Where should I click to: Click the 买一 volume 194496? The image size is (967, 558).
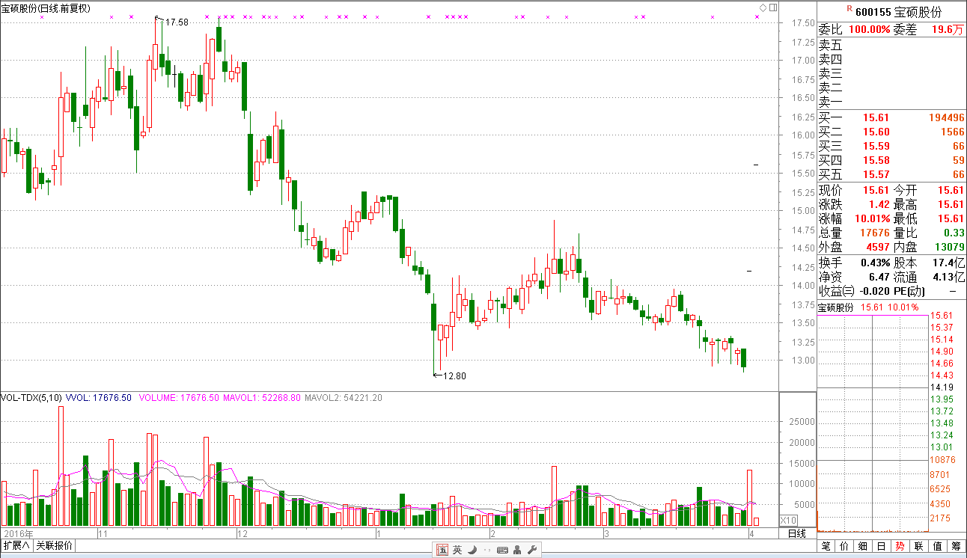(946, 118)
